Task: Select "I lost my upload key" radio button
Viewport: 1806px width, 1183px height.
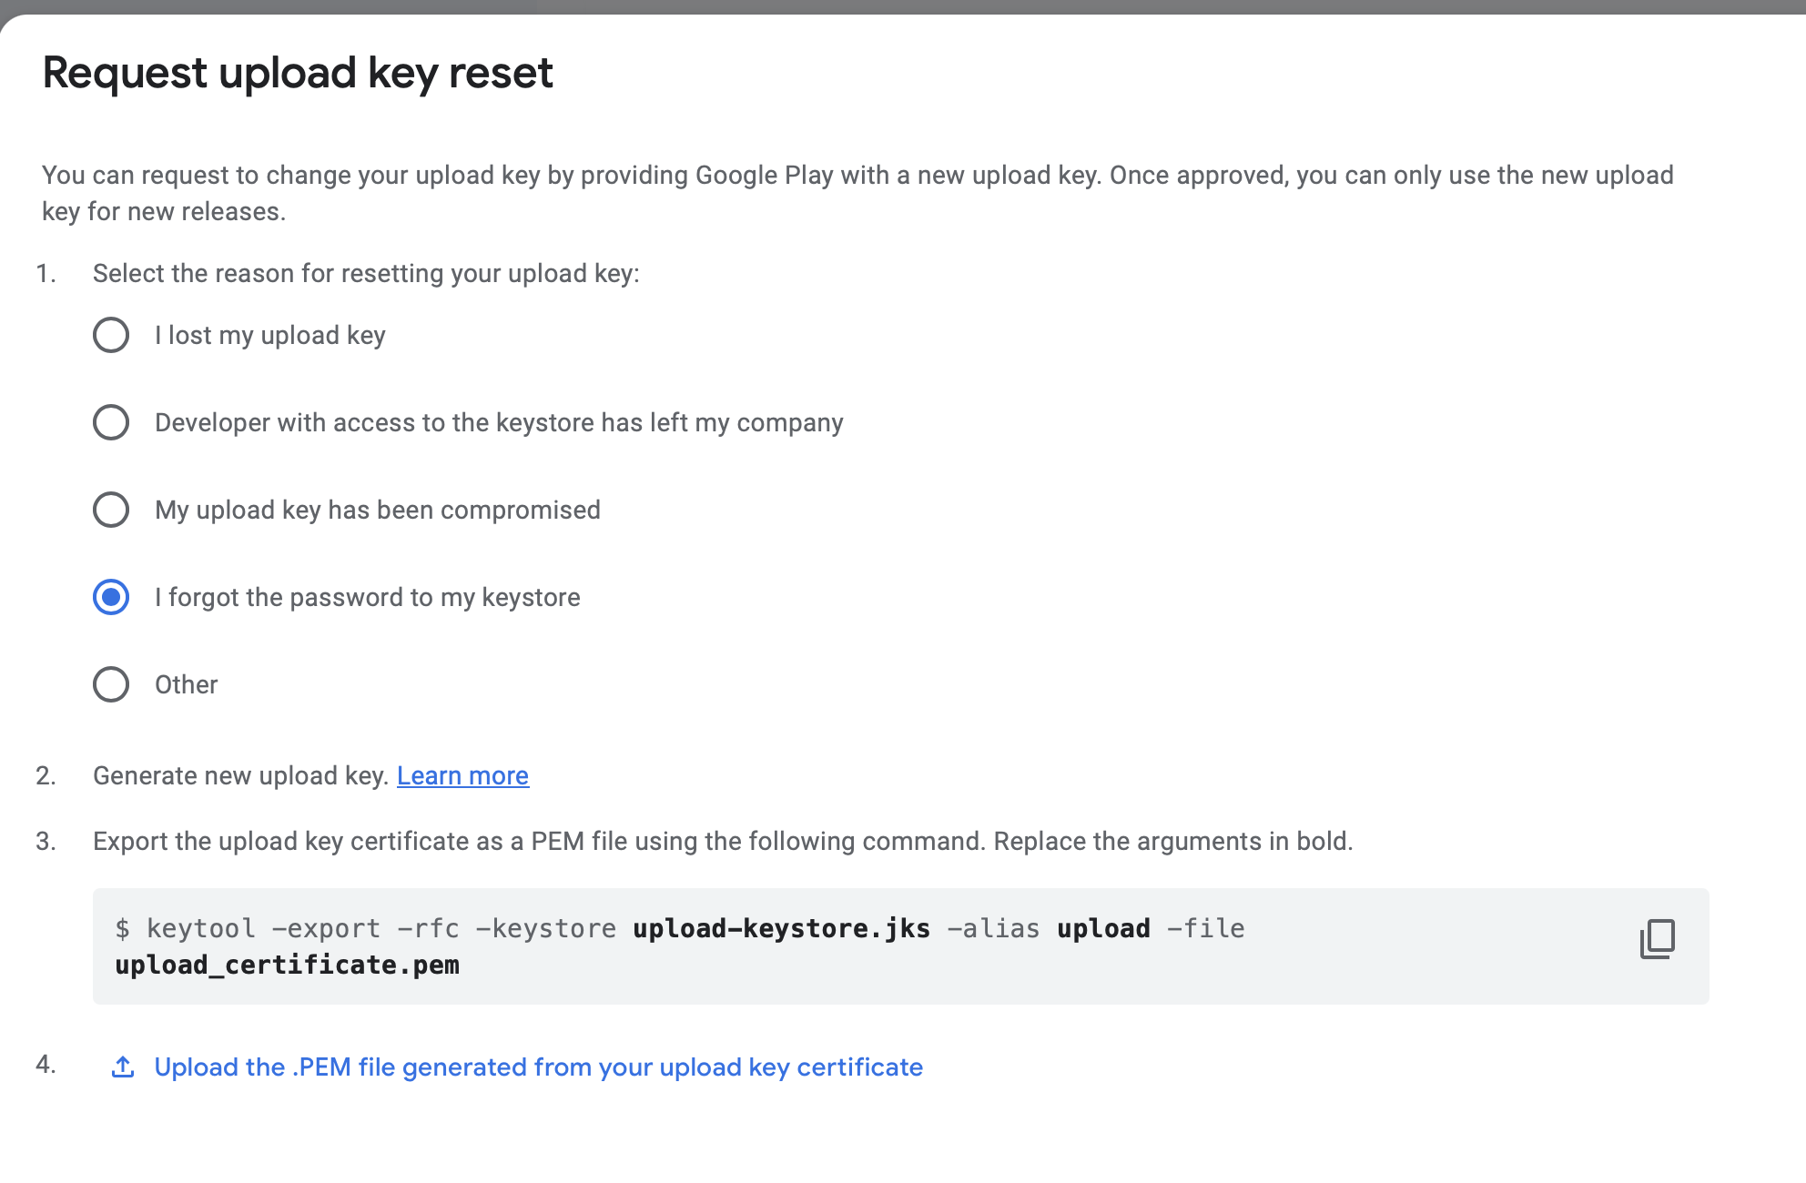Action: click(x=111, y=335)
